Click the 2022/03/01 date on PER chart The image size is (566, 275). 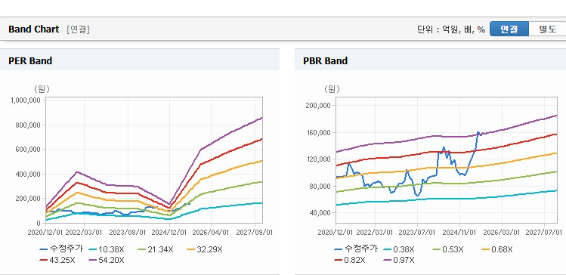click(85, 232)
